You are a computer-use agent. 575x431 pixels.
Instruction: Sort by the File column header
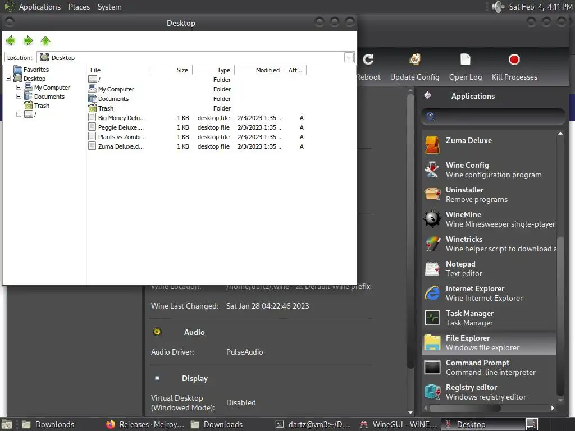click(x=118, y=70)
